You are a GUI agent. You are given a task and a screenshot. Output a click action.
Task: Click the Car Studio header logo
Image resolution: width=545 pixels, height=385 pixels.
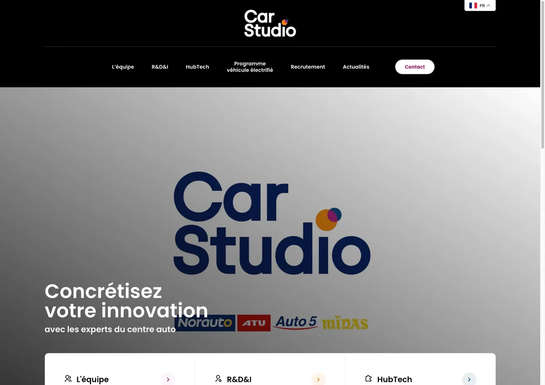pyautogui.click(x=270, y=24)
